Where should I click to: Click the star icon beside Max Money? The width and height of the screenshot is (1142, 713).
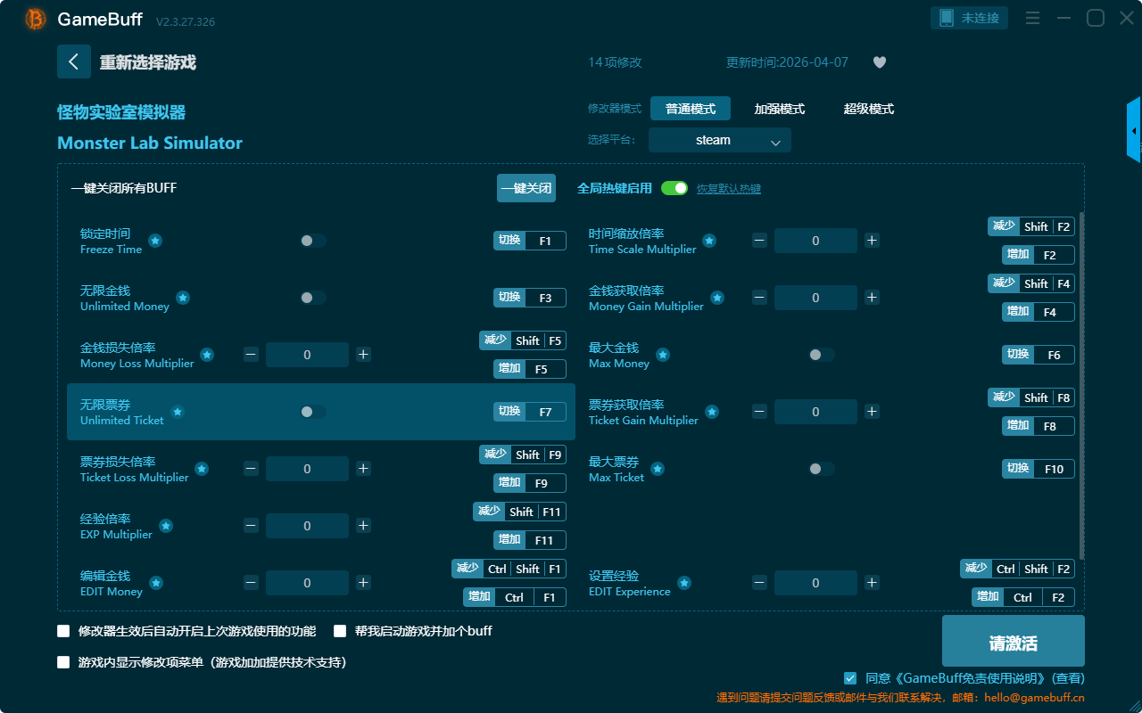click(x=663, y=355)
